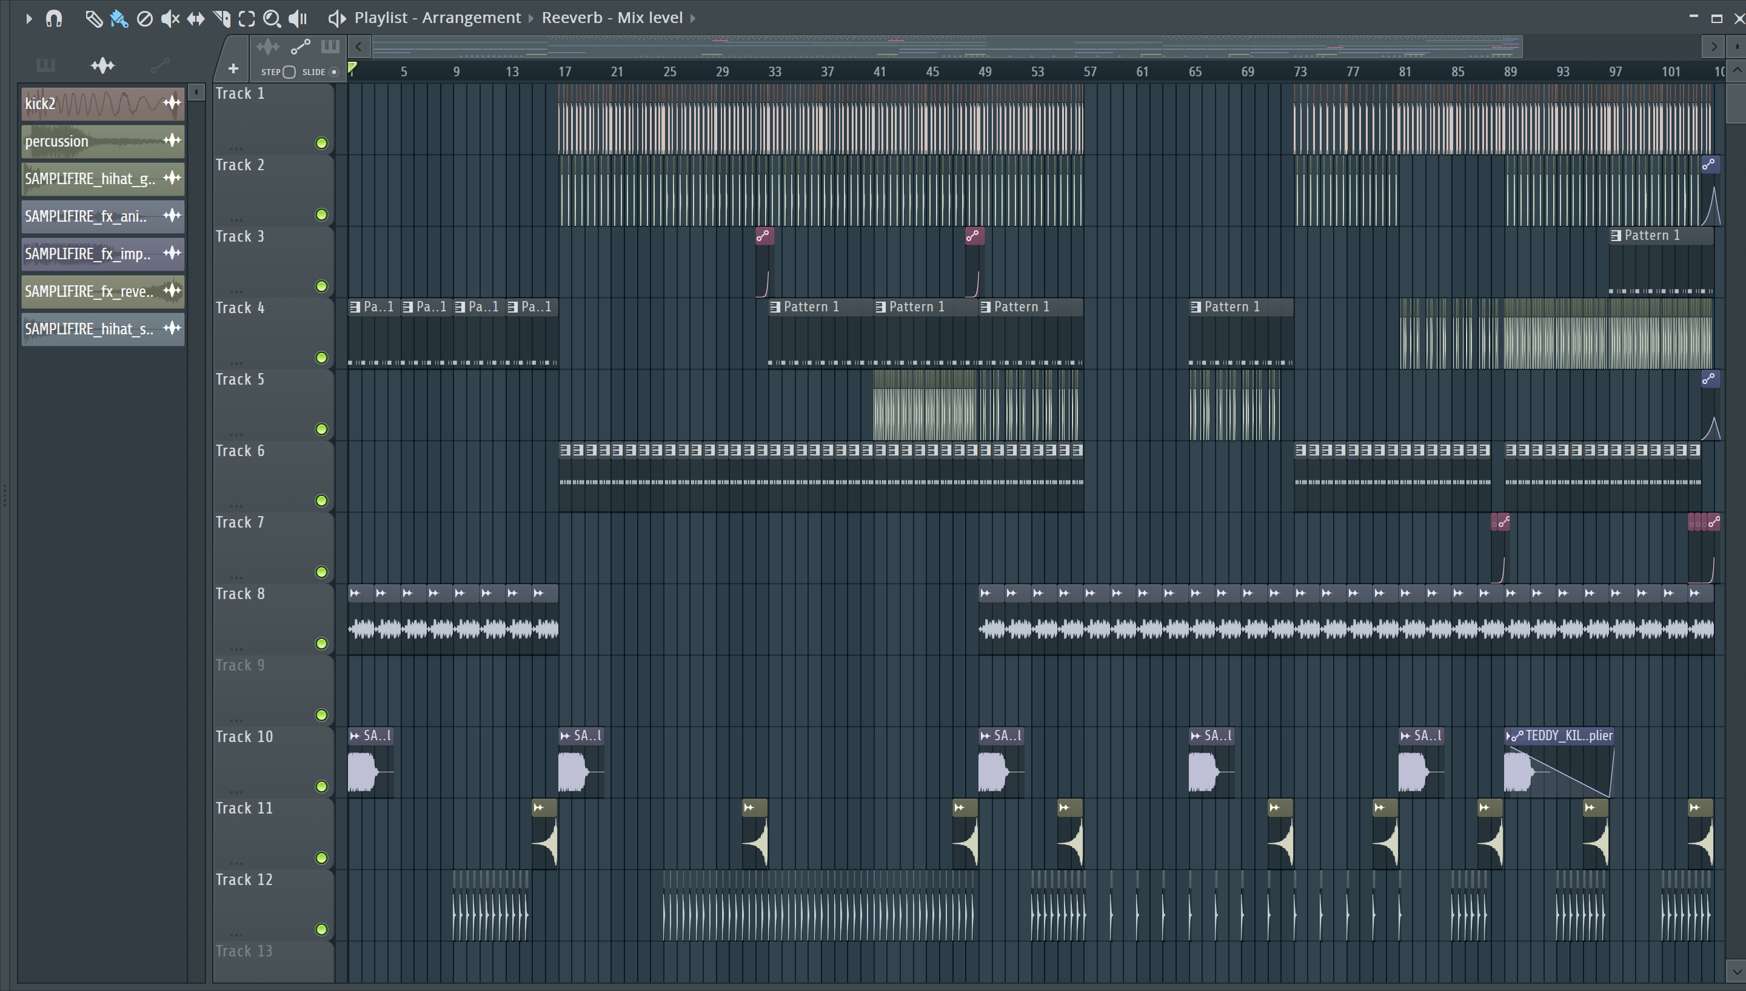Viewport: 1746px width, 991px height.
Task: Pick the Zoom magnifier tool
Action: [x=272, y=18]
